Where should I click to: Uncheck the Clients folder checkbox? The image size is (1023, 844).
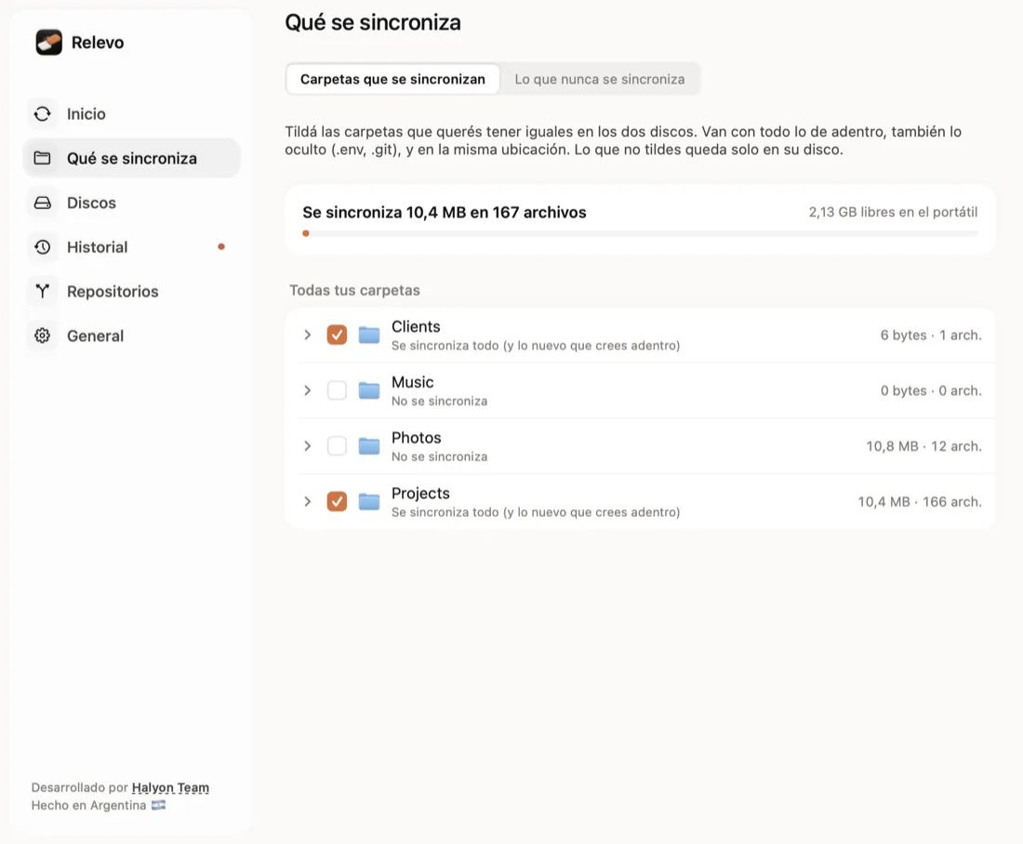tap(337, 336)
